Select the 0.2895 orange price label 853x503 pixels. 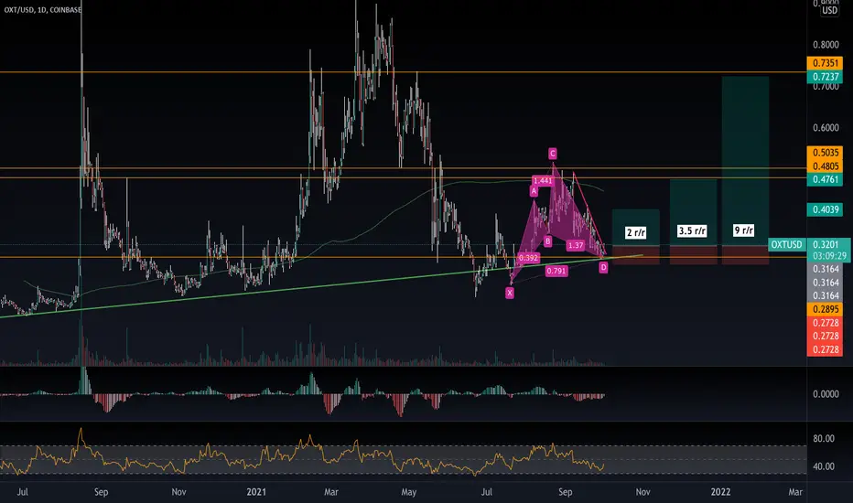coord(825,309)
